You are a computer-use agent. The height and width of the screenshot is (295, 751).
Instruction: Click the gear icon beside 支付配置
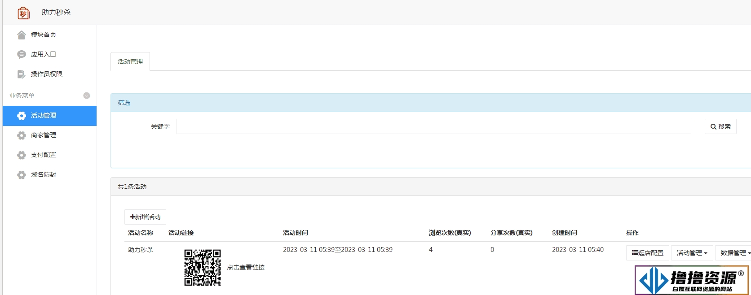22,155
